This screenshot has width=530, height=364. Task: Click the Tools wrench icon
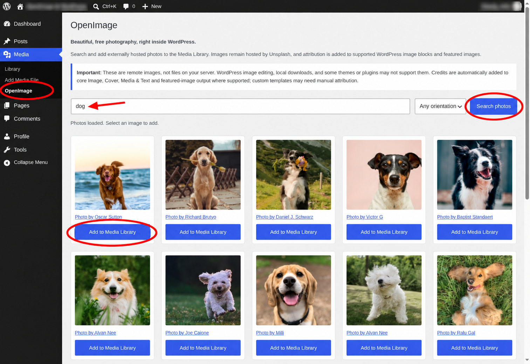coord(7,150)
